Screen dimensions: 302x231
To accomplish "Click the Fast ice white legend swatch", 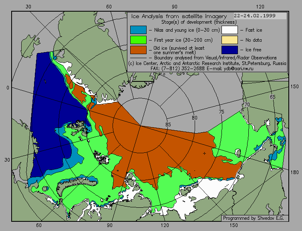I will [230, 30].
